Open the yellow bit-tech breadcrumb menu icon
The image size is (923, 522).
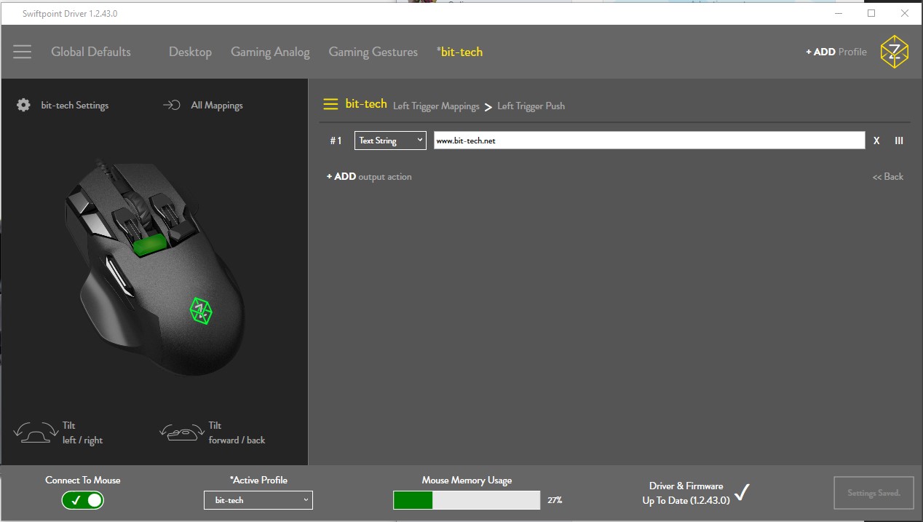(x=330, y=104)
